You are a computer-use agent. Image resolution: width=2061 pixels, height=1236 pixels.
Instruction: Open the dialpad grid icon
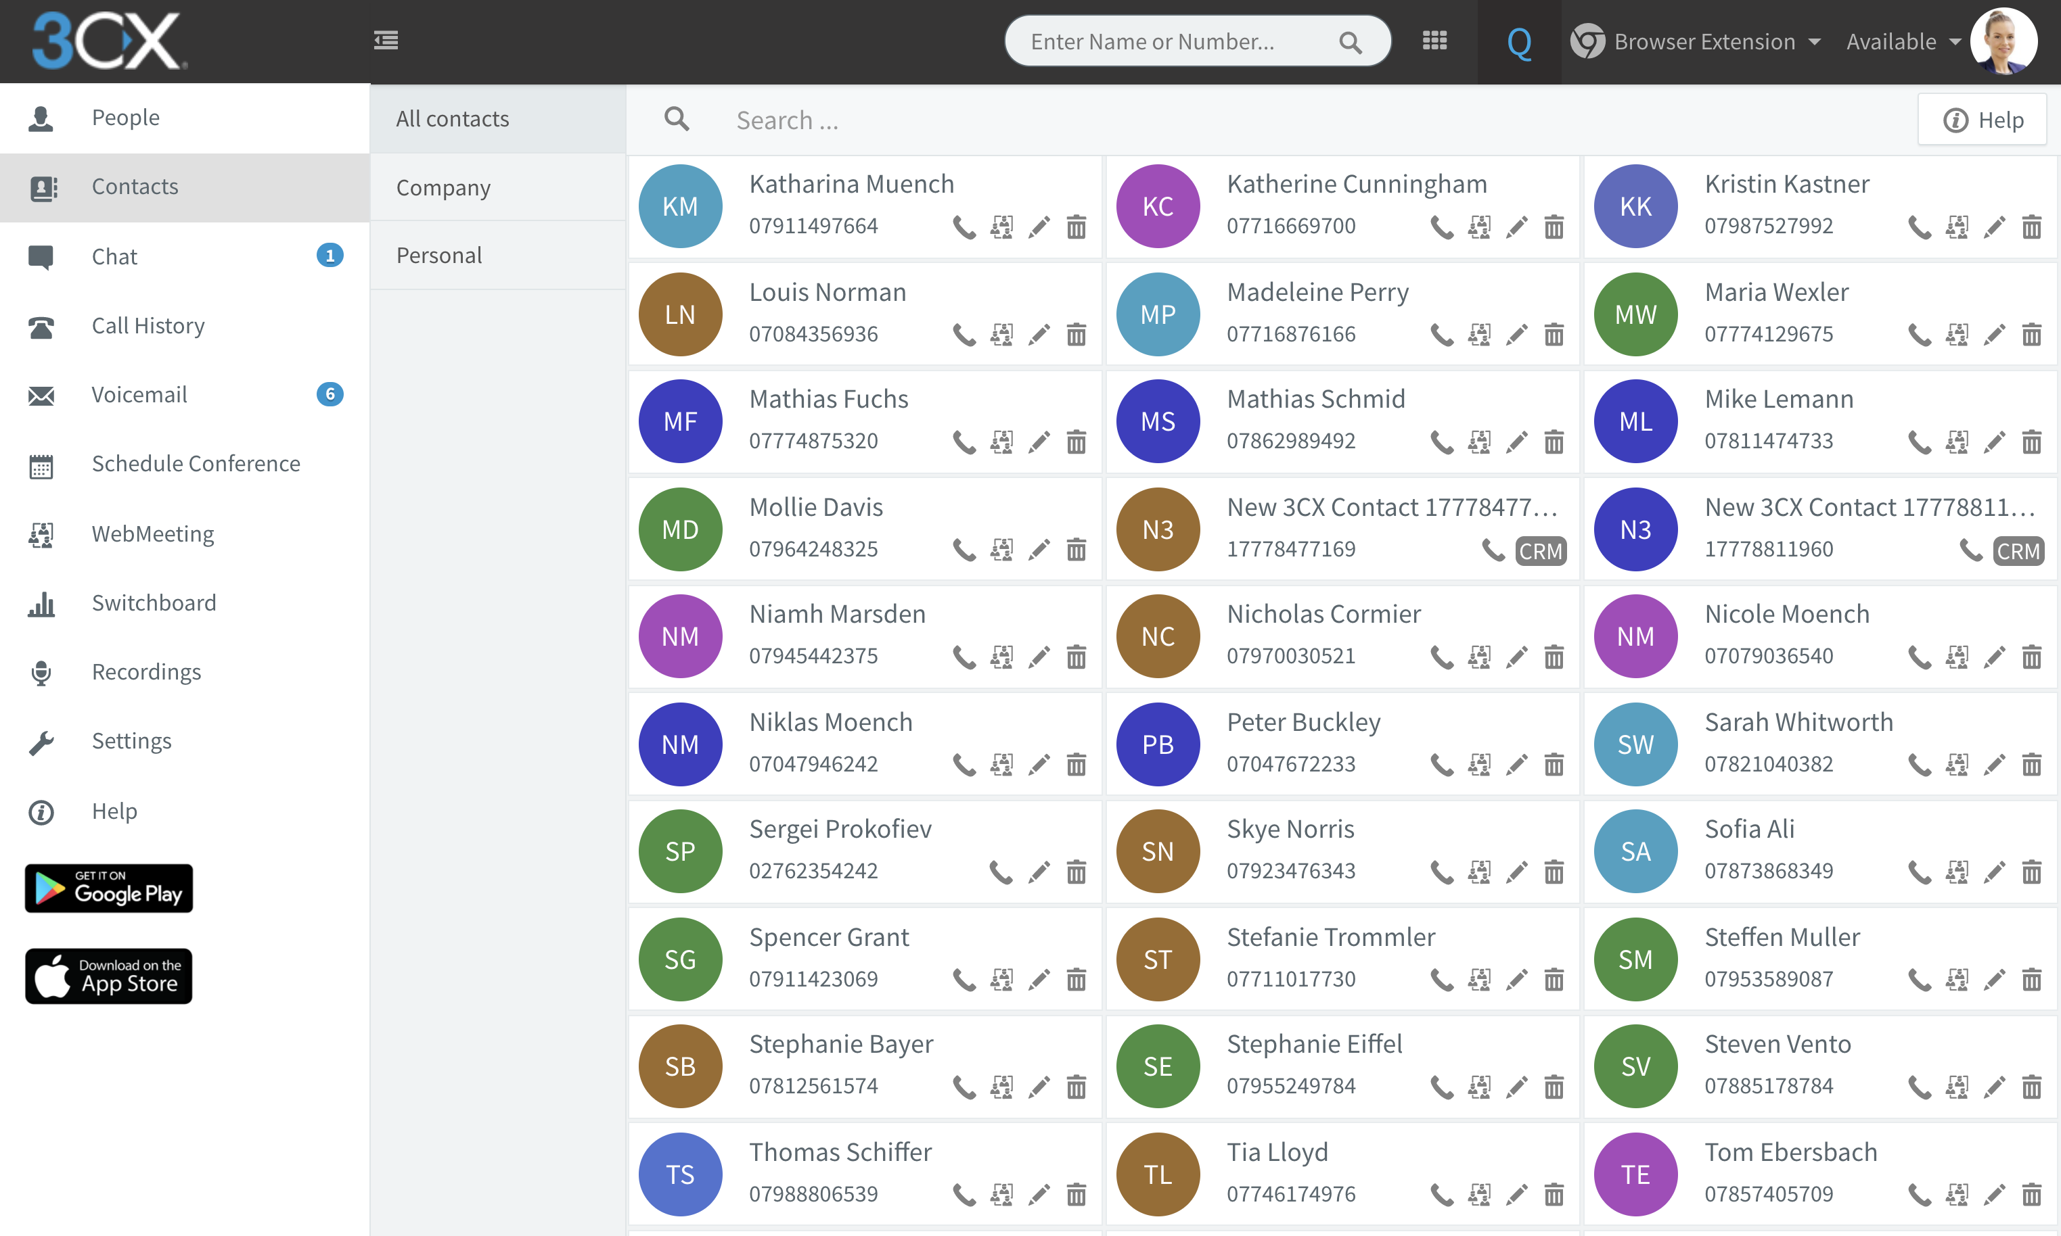pyautogui.click(x=1434, y=41)
